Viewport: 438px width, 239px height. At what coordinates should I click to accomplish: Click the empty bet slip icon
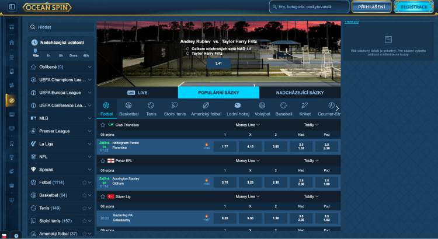(388, 40)
